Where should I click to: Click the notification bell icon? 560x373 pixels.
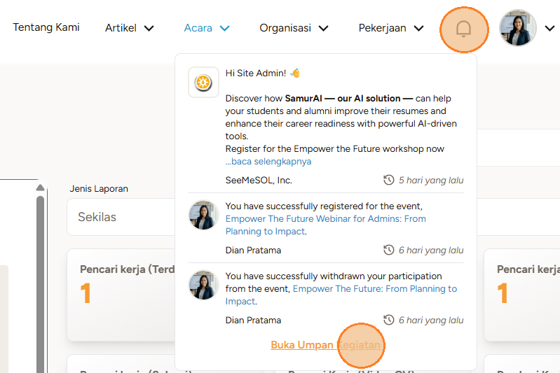pyautogui.click(x=463, y=29)
